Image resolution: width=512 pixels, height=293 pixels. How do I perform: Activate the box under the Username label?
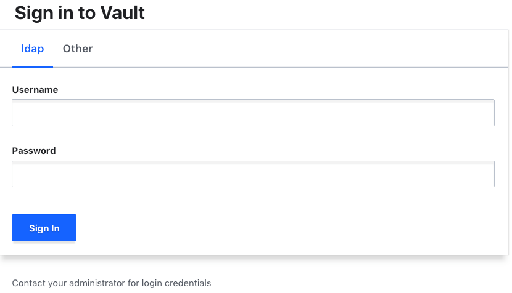click(x=253, y=113)
